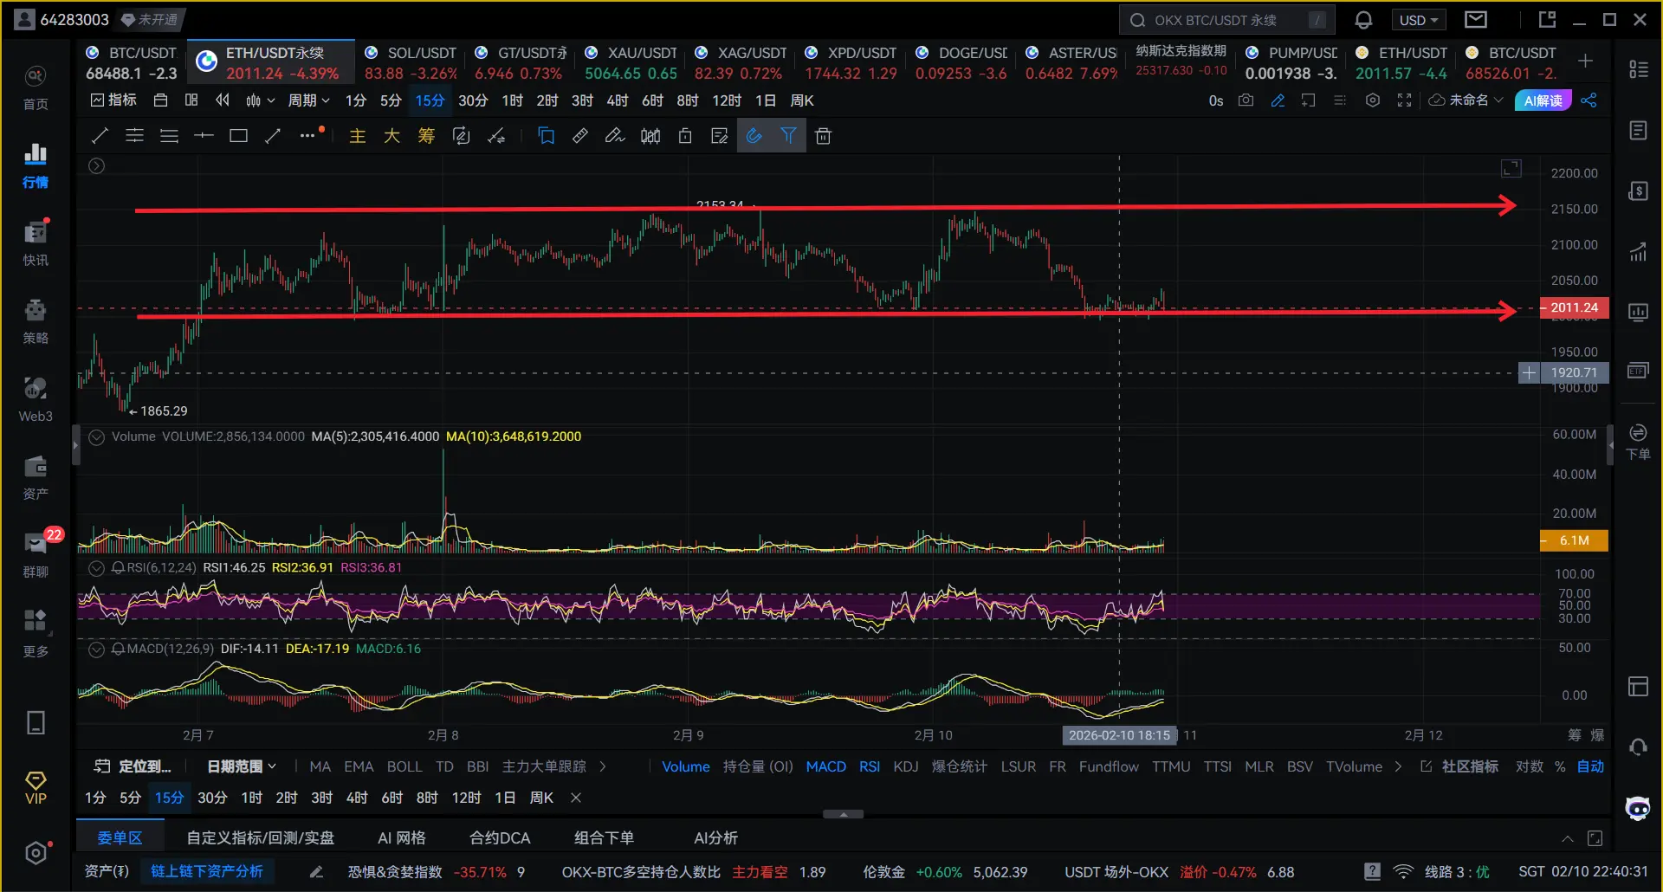Take a chart screenshot with camera icon
The width and height of the screenshot is (1663, 892).
click(x=1246, y=100)
